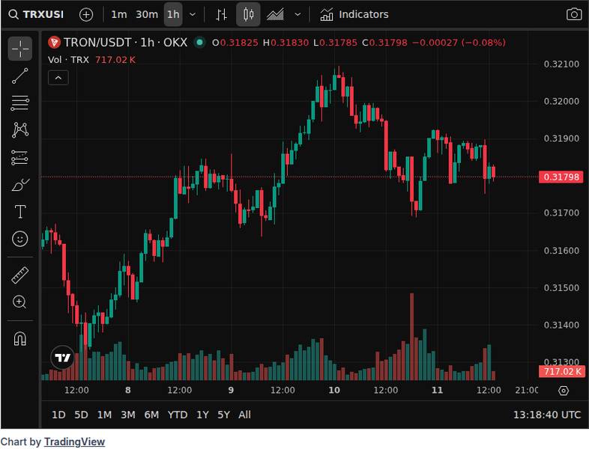The height and width of the screenshot is (449, 589).
Task: Select the ruler measure tool
Action: point(20,275)
